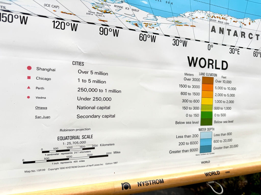Click the red triangle beside Perth
Screen dimensions: 261x195
[29, 87]
